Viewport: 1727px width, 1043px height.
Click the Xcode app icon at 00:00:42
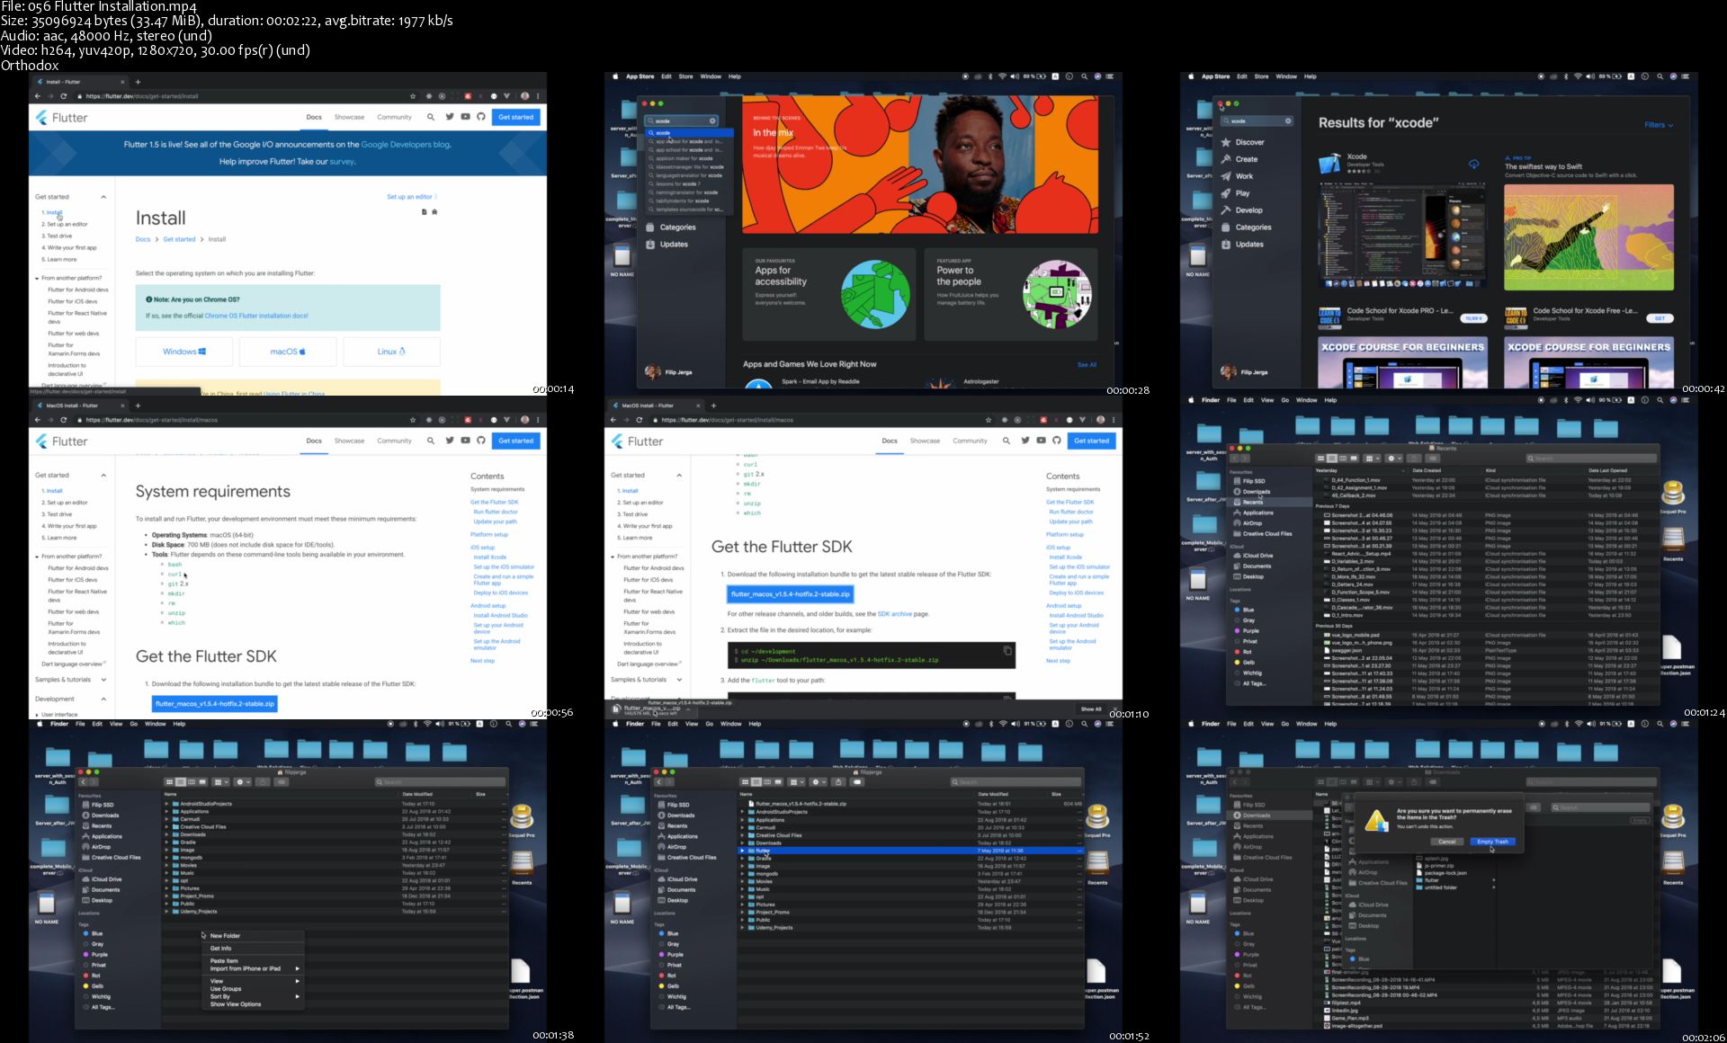tap(1329, 163)
